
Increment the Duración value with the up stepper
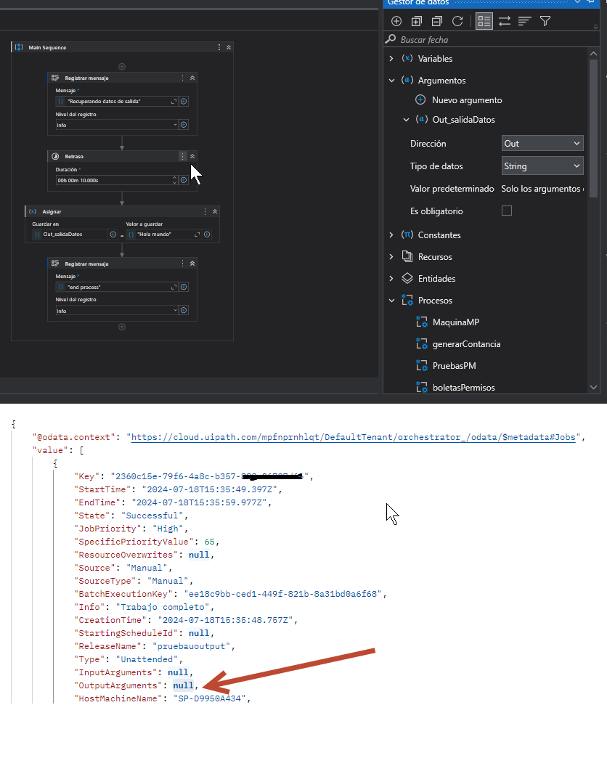[174, 176]
